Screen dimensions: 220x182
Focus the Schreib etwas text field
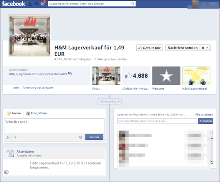[54, 126]
